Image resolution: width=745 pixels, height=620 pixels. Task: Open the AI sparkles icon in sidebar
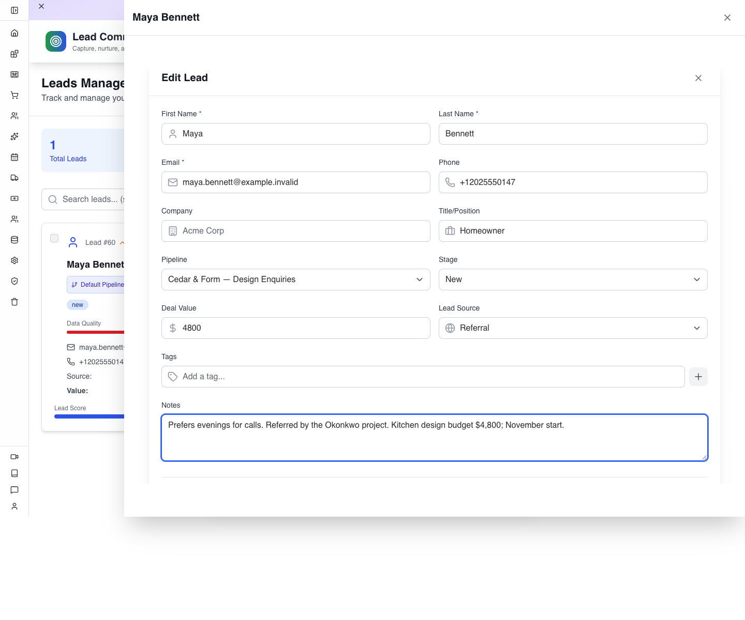click(x=14, y=136)
